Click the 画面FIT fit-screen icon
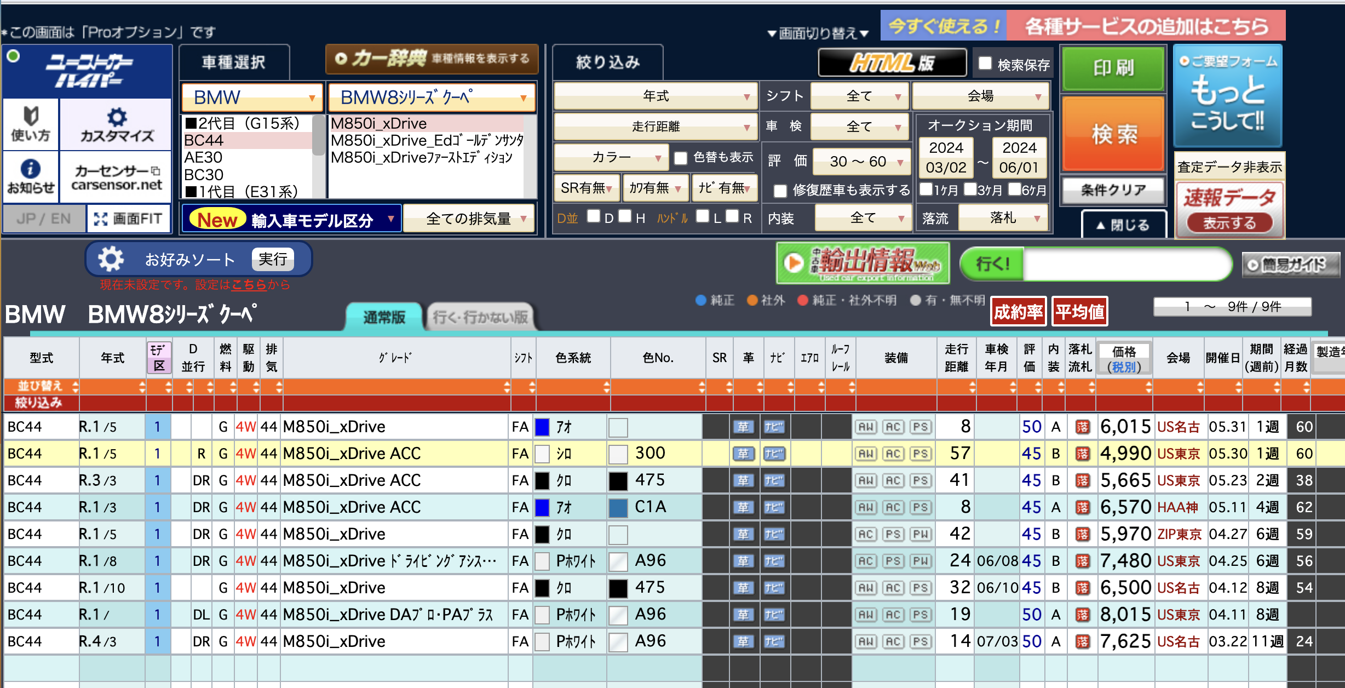This screenshot has height=688, width=1345. point(128,219)
